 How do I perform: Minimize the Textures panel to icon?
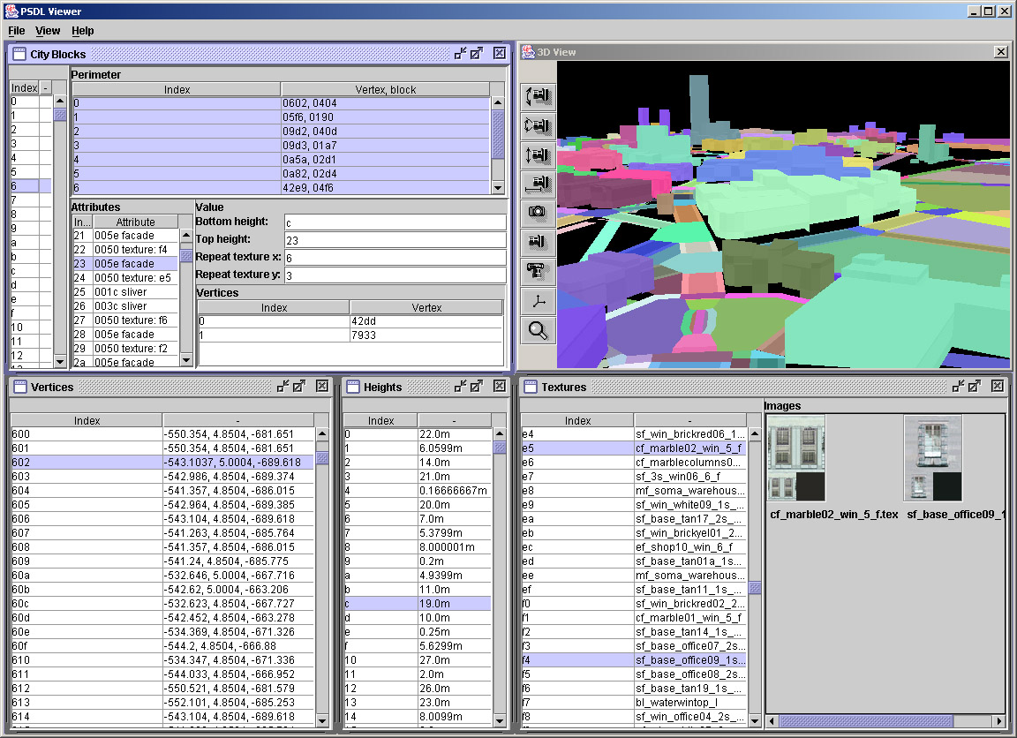[957, 387]
